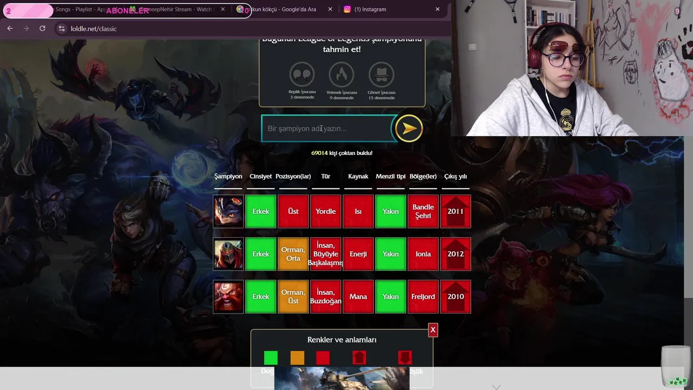Screen dimensions: 693x390
Task: Click the Freljord region cell
Action: (423, 297)
